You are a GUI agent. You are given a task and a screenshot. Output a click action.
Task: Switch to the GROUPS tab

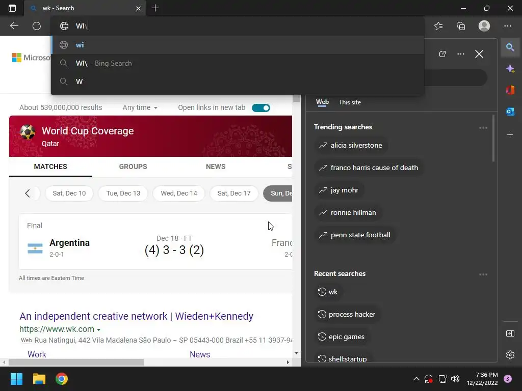tap(133, 166)
